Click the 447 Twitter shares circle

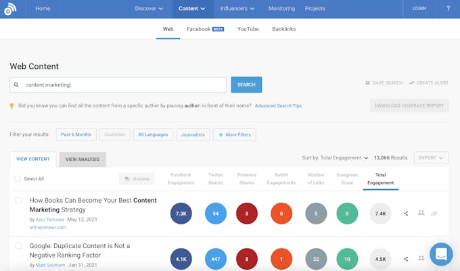tap(216, 259)
